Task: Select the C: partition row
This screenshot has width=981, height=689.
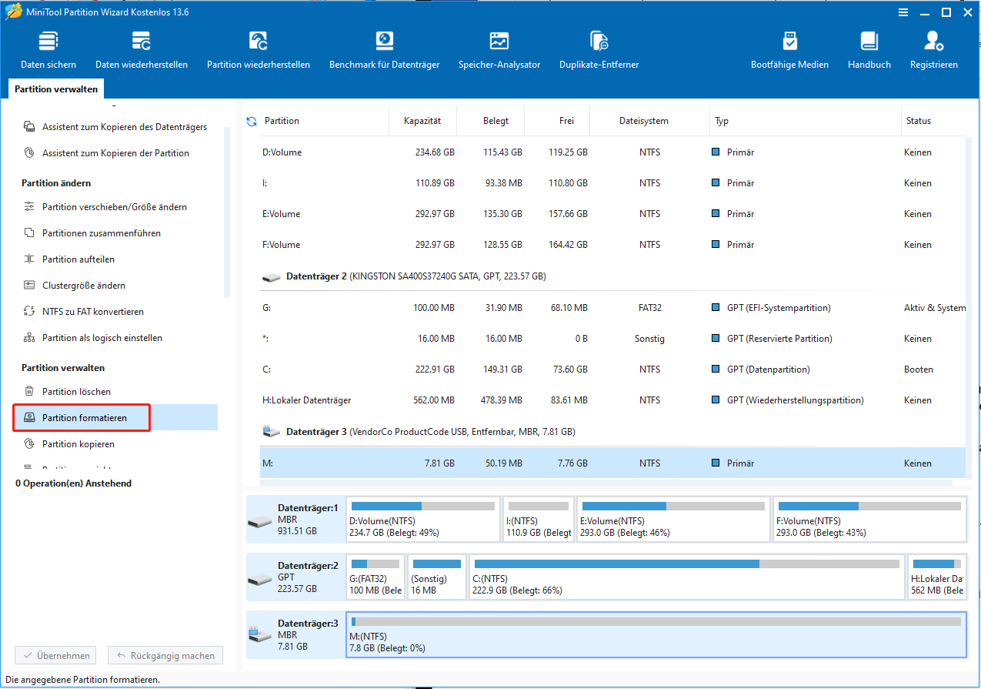Action: (x=612, y=370)
